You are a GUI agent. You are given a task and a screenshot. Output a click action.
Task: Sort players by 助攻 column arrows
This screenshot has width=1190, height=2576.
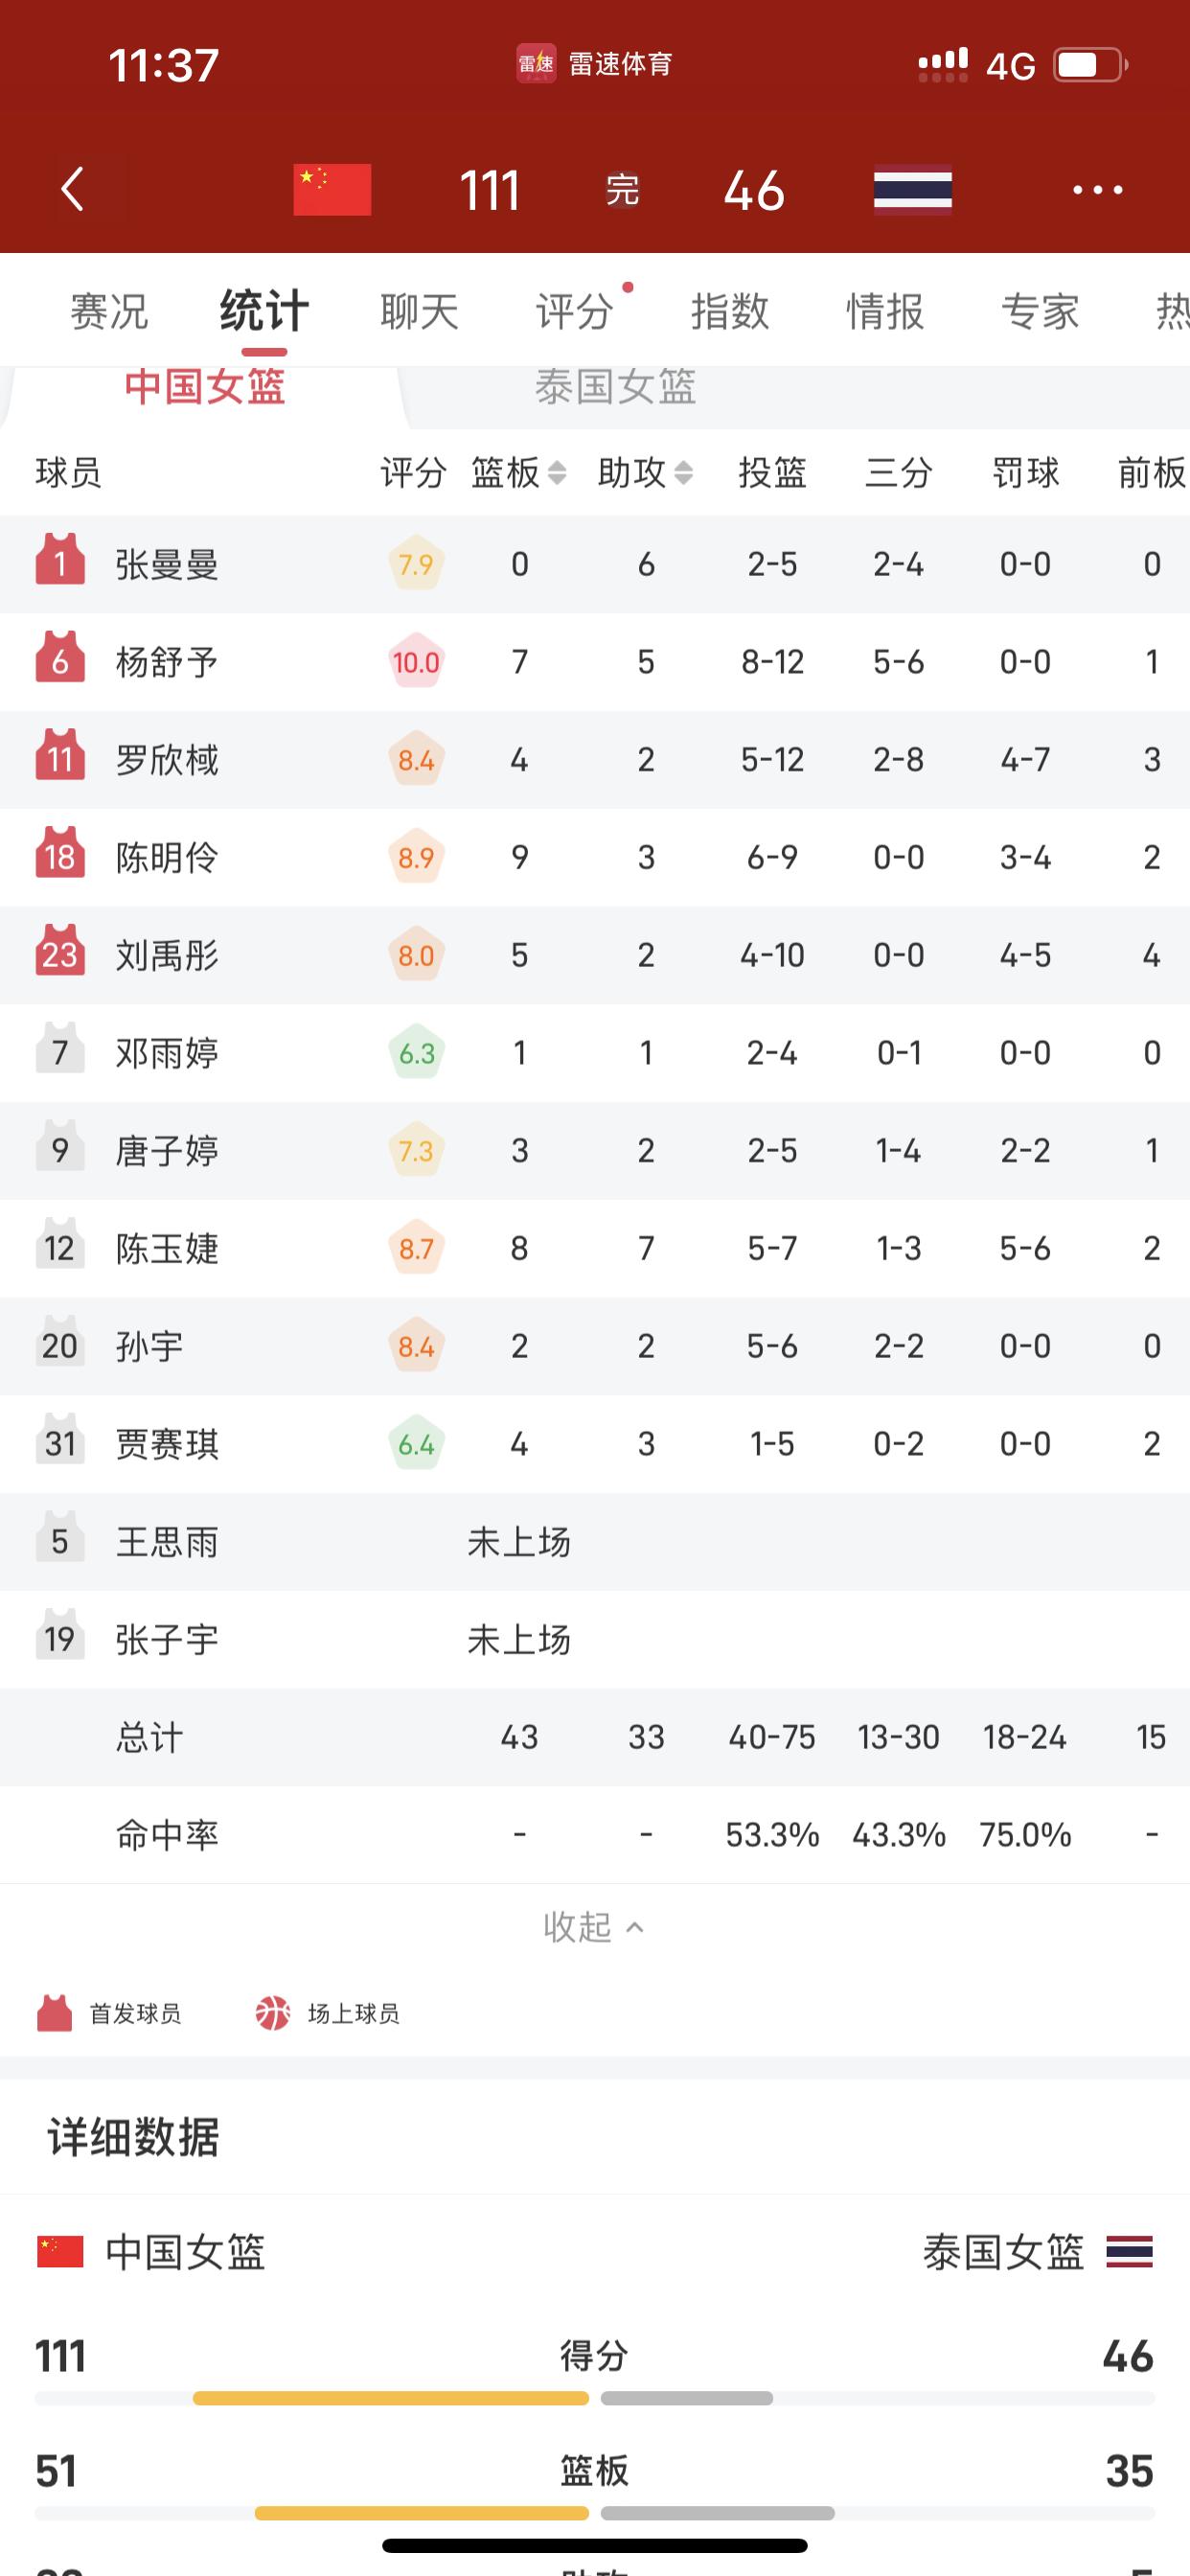683,473
